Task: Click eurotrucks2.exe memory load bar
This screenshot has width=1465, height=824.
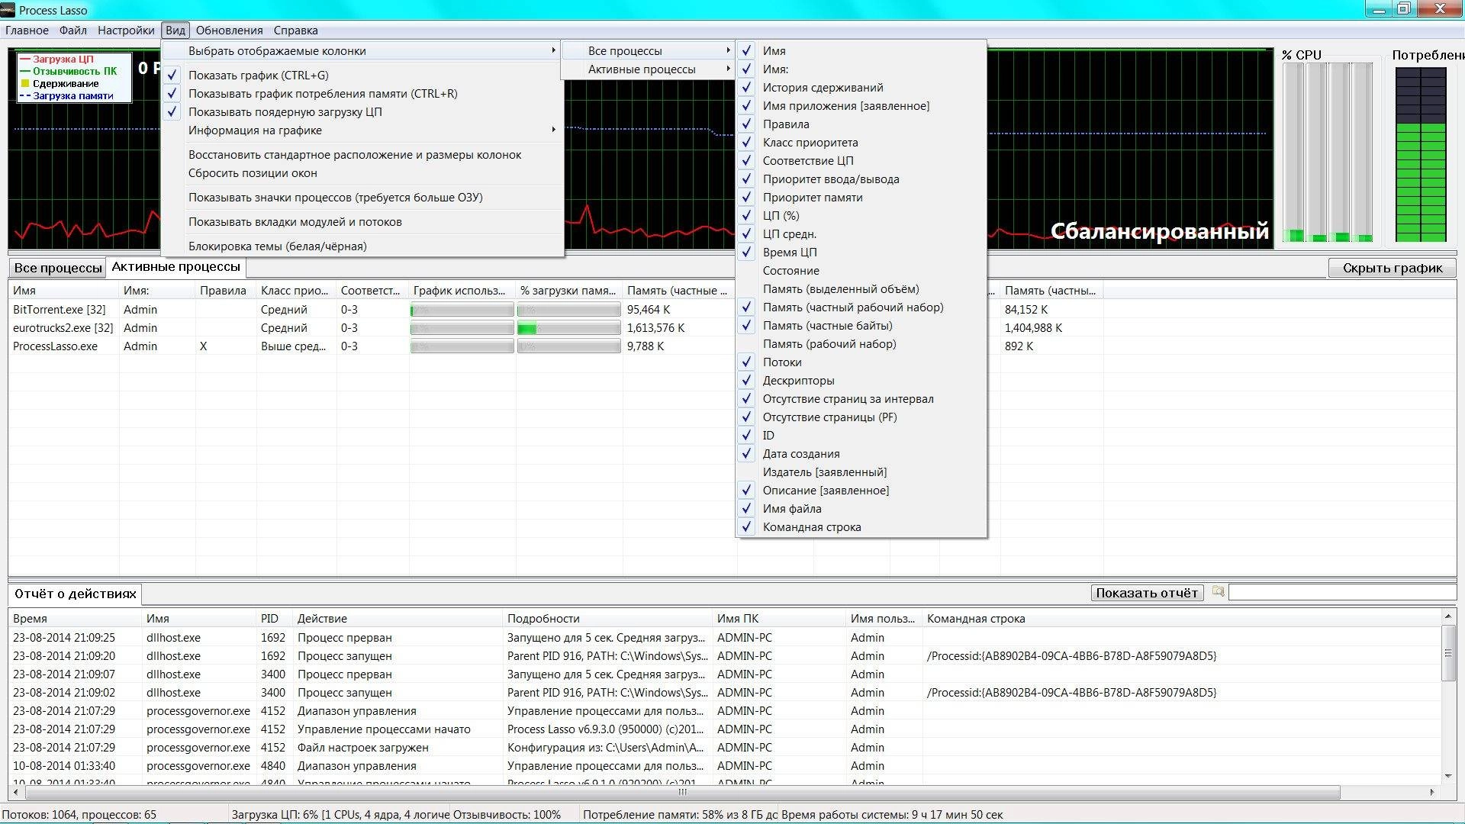Action: coord(568,328)
